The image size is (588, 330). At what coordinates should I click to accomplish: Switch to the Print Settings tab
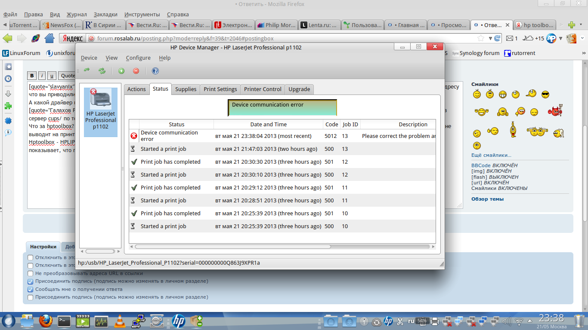click(220, 89)
